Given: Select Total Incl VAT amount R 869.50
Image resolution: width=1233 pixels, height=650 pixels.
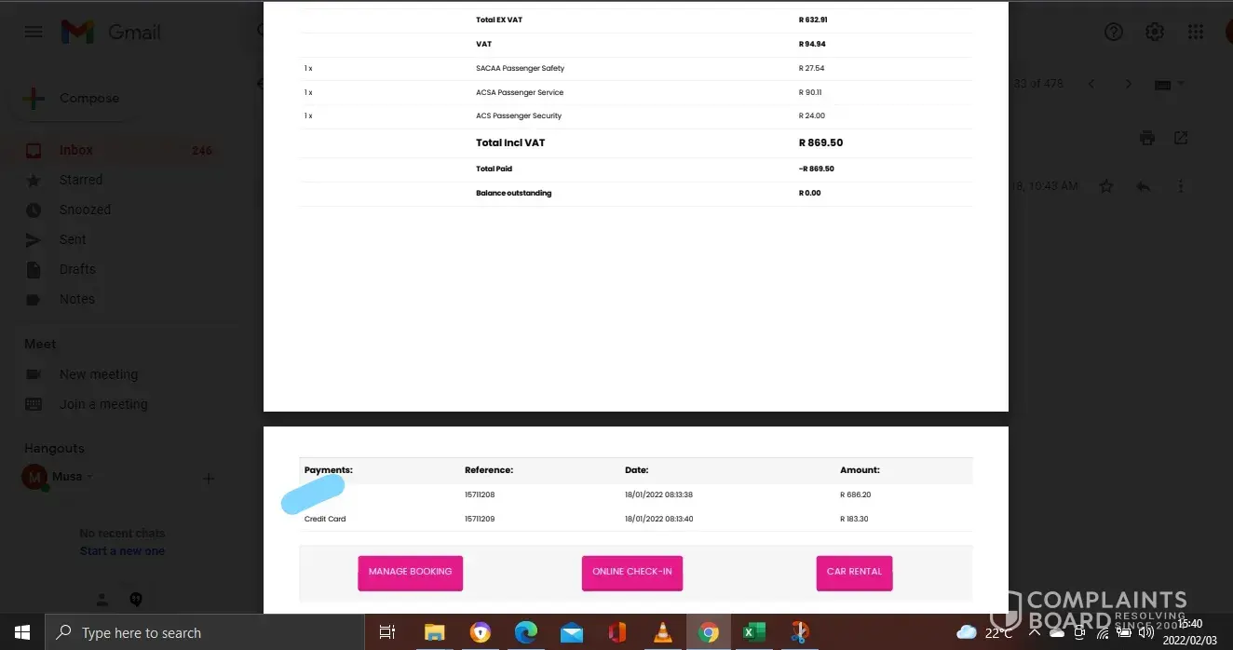Looking at the screenshot, I should (x=820, y=142).
